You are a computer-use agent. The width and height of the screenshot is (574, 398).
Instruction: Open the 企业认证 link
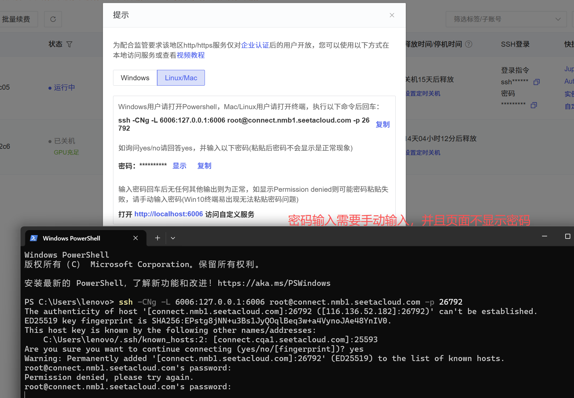click(x=255, y=45)
